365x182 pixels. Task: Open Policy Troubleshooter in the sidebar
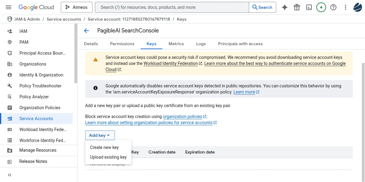coord(40,86)
